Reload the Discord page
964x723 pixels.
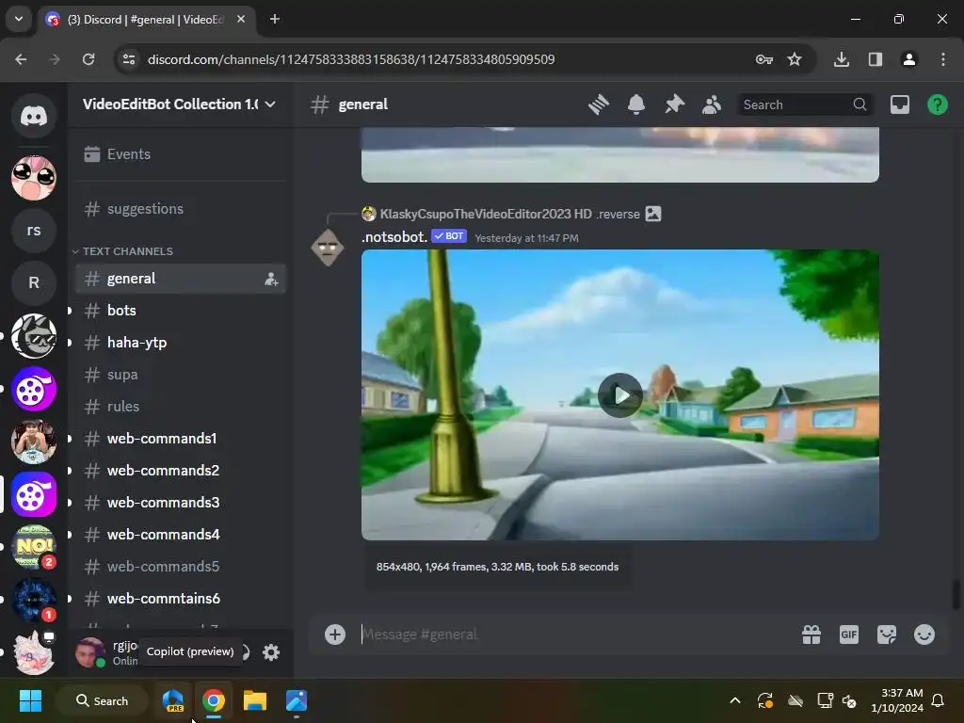(88, 59)
